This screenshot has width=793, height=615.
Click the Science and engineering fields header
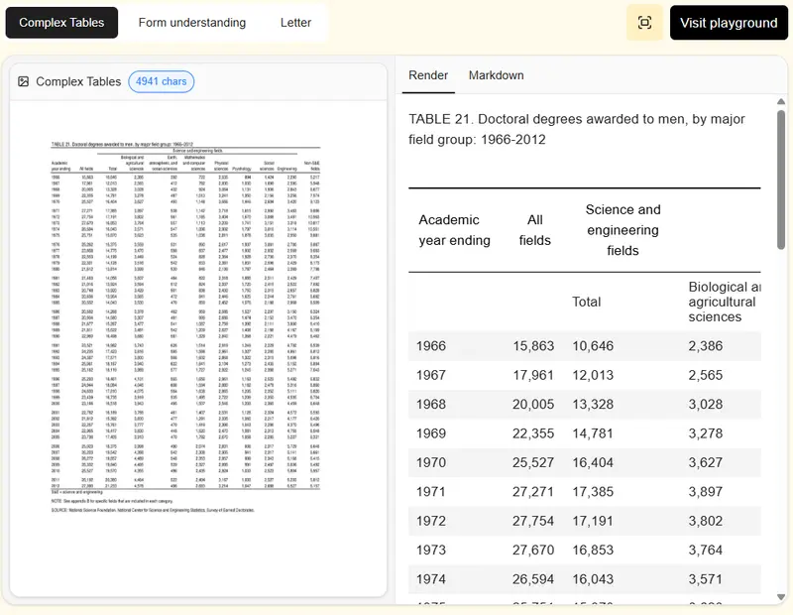pos(623,229)
